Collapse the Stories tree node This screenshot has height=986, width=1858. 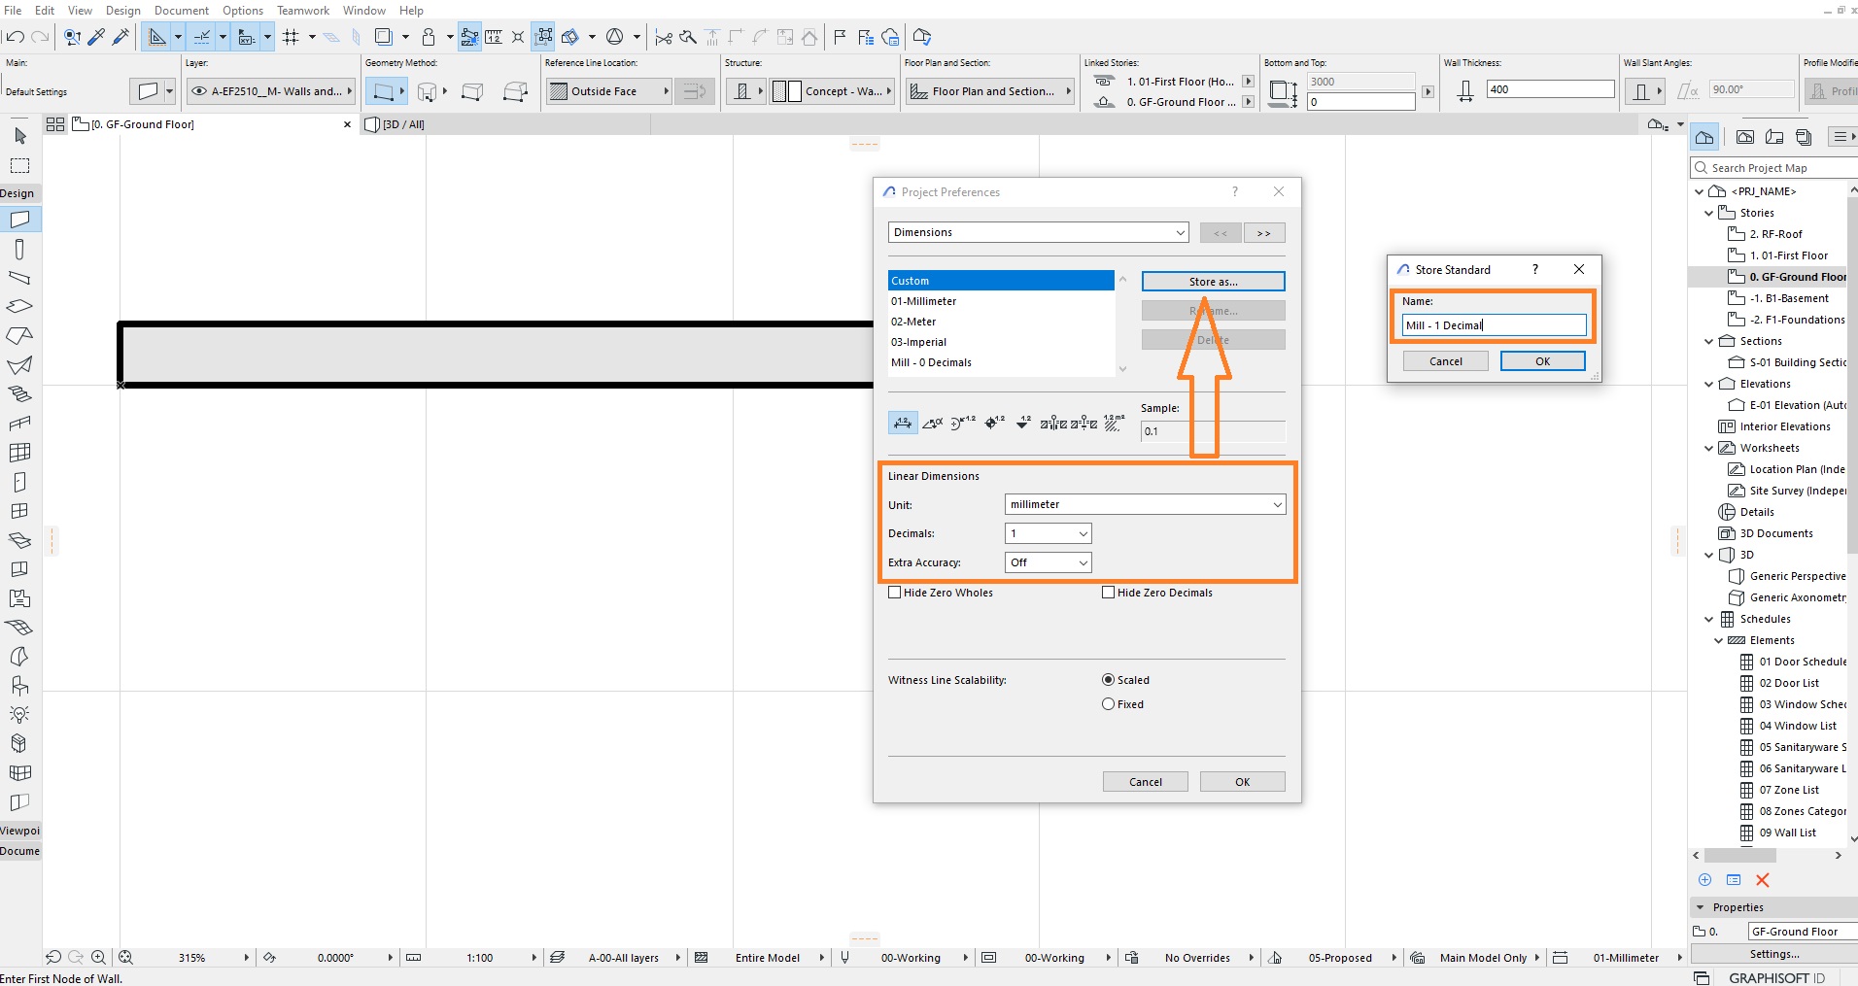pos(1709,213)
